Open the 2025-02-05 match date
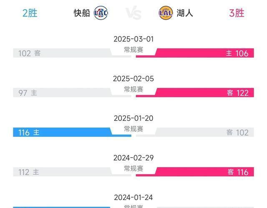This screenshot has width=267, height=208. pyautogui.click(x=133, y=79)
